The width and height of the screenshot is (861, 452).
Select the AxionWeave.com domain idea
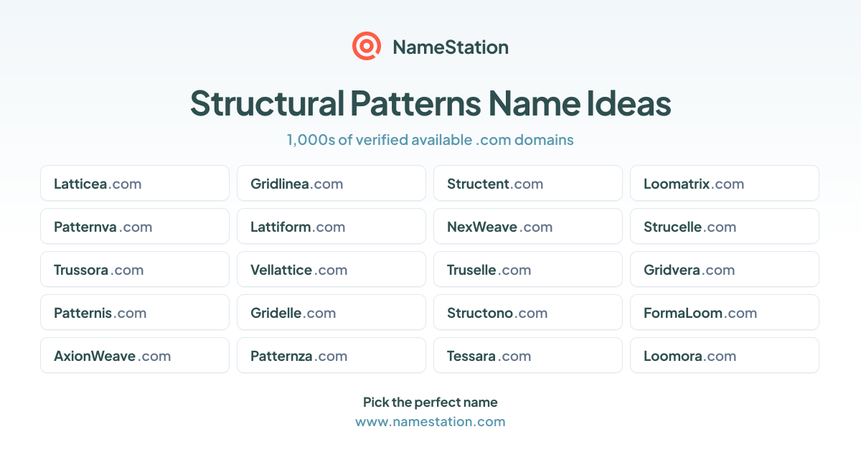pyautogui.click(x=135, y=355)
